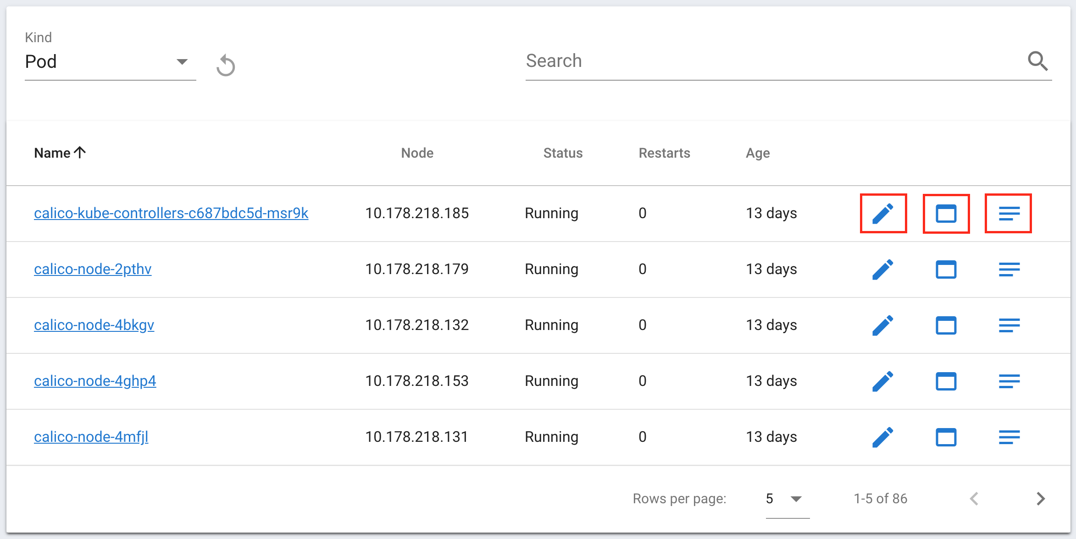Show logs icon for calico-node-4ghp4
The image size is (1076, 539).
[1009, 381]
